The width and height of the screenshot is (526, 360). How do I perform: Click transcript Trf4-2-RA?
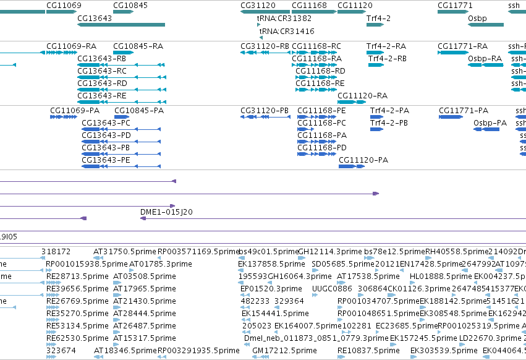[x=386, y=46]
